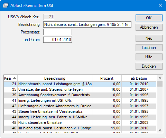Click the scrollbar up arrow
This screenshot has height=138, width=166.
point(160,78)
